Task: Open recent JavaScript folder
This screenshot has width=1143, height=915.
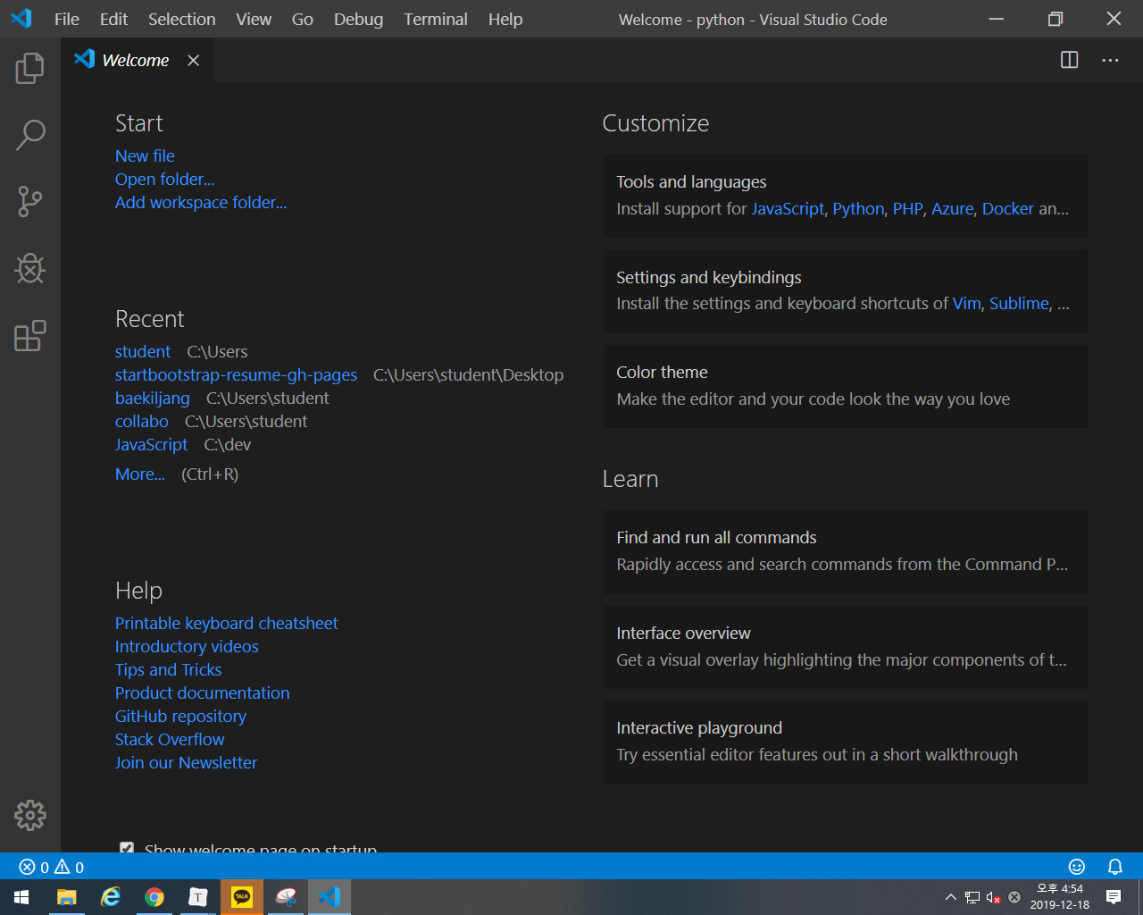Action: tap(152, 444)
